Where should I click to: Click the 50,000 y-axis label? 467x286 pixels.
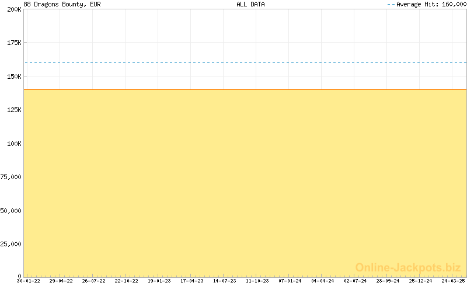point(12,210)
